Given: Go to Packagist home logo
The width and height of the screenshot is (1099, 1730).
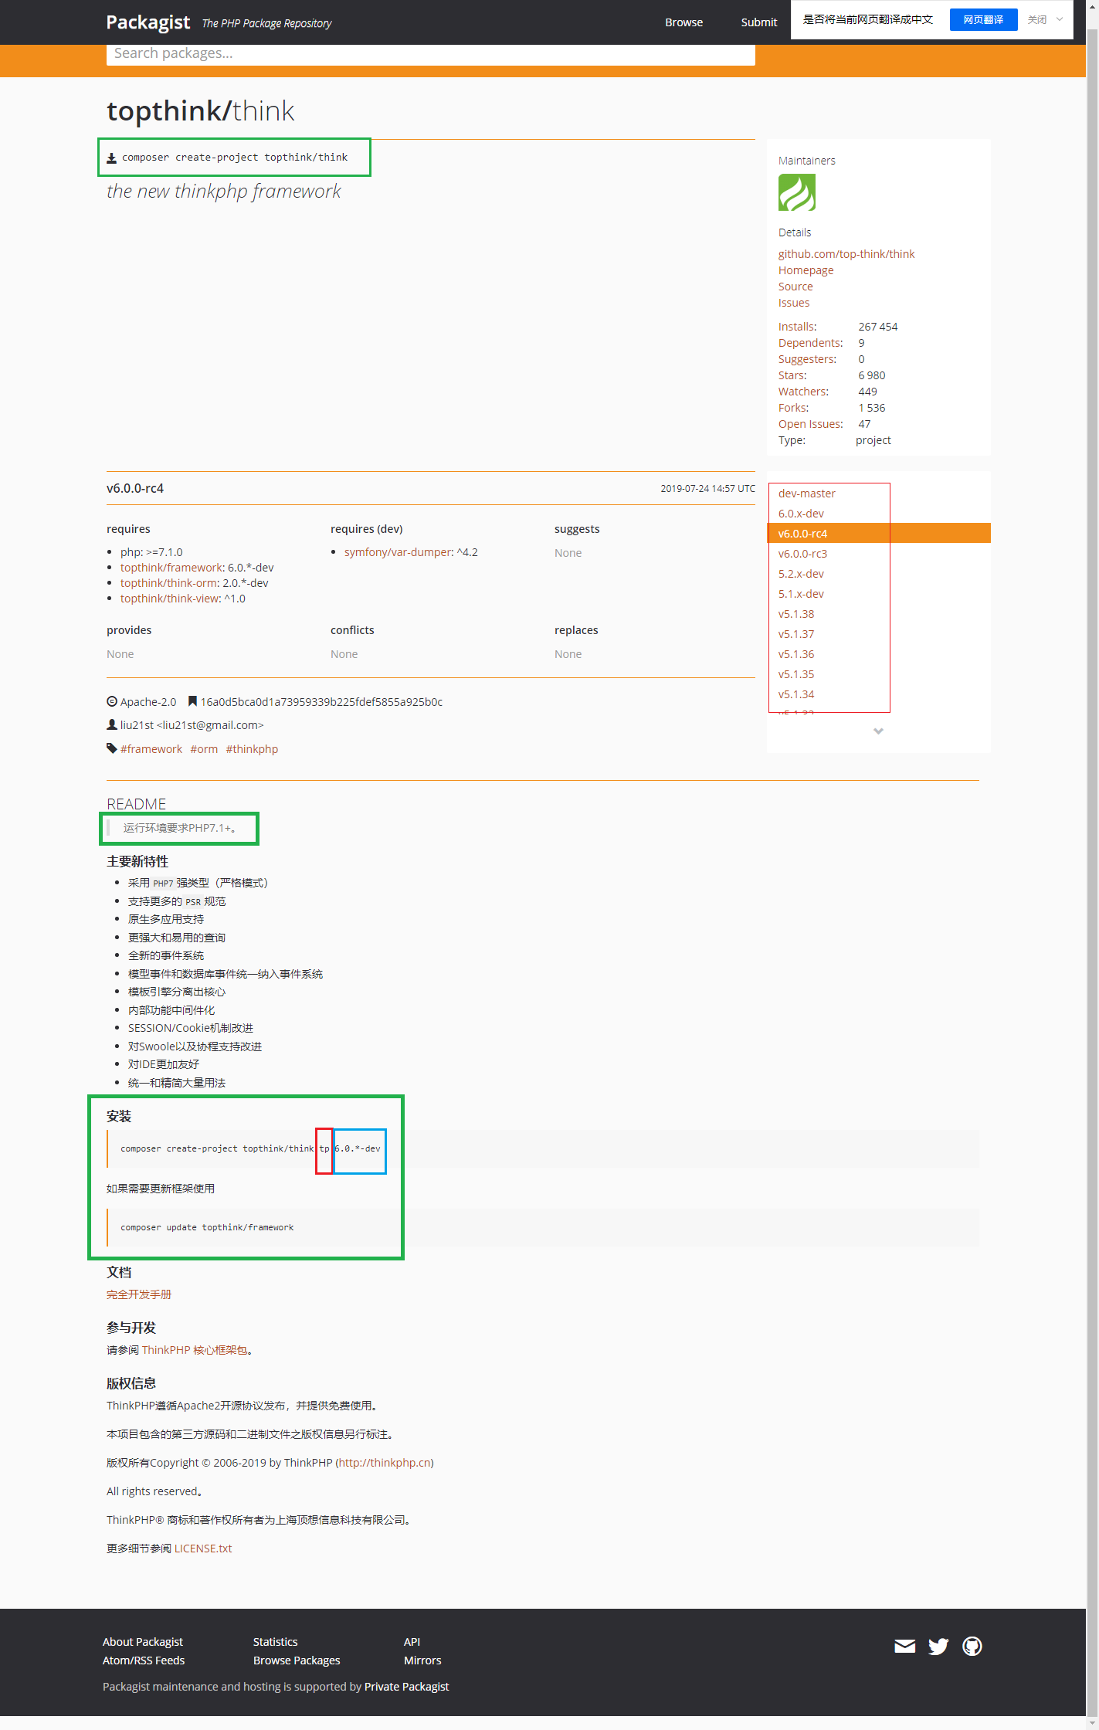Looking at the screenshot, I should pyautogui.click(x=148, y=22).
